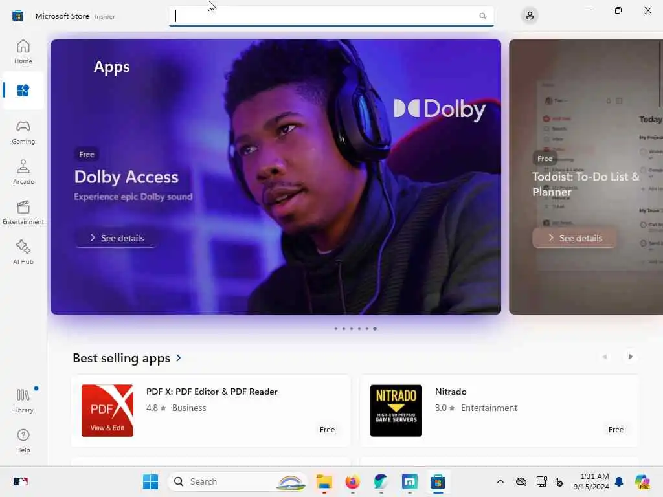Select the Apps sidebar icon

tap(23, 91)
